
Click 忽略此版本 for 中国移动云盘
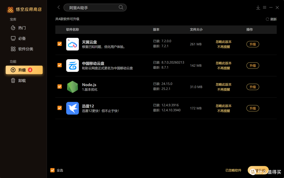coord(224,63)
